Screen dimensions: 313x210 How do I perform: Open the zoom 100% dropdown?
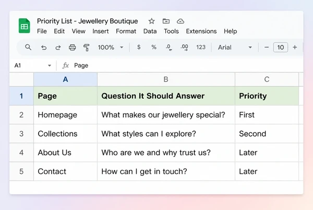point(111,47)
